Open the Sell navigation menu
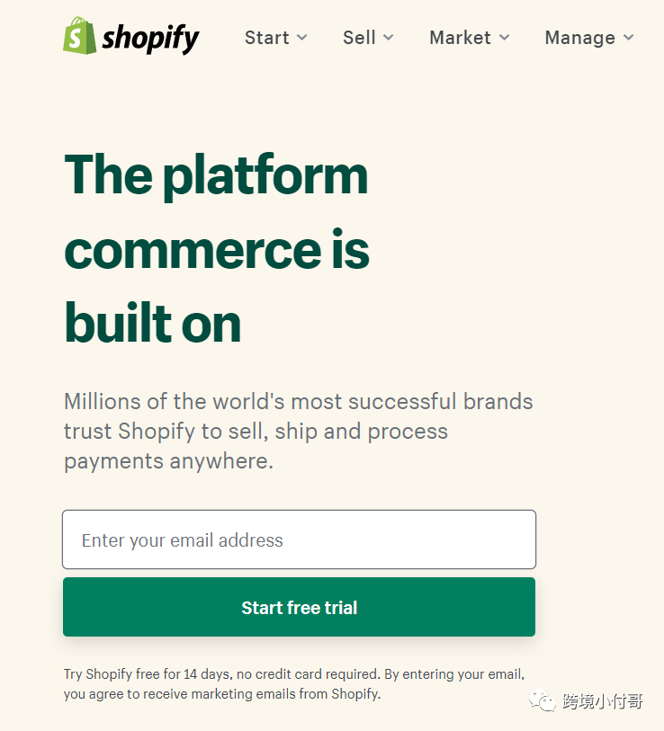Screen dimensions: 664x731 (x=359, y=38)
